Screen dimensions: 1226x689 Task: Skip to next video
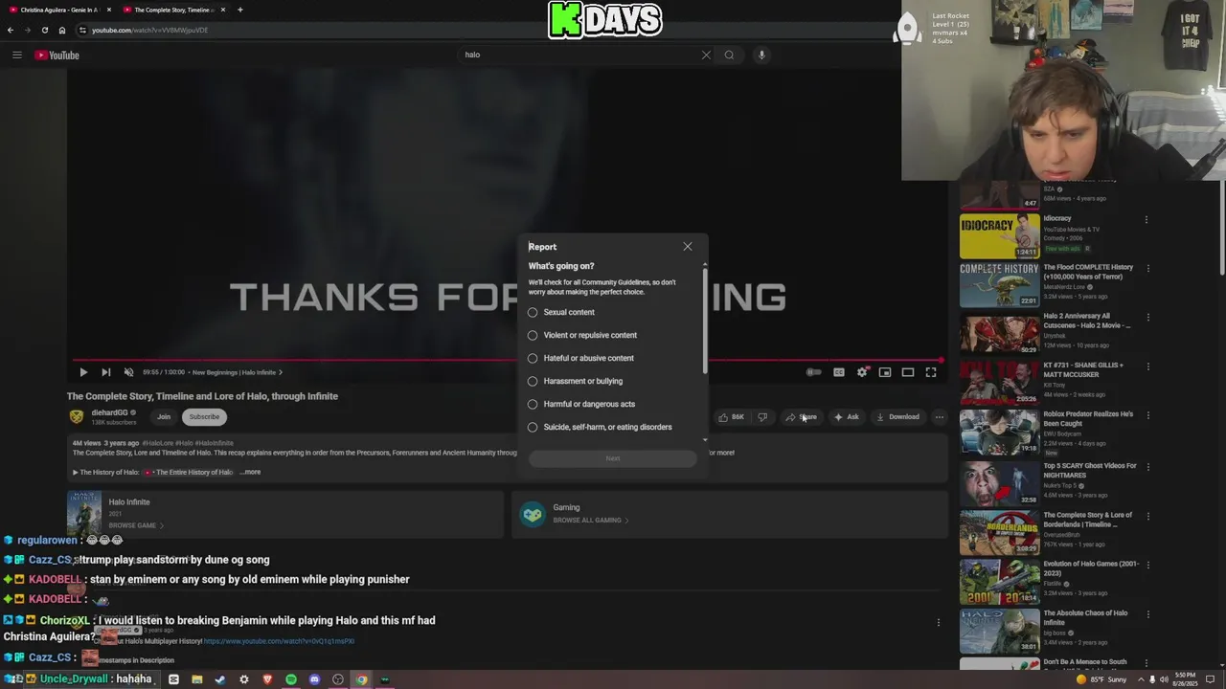[x=105, y=372]
